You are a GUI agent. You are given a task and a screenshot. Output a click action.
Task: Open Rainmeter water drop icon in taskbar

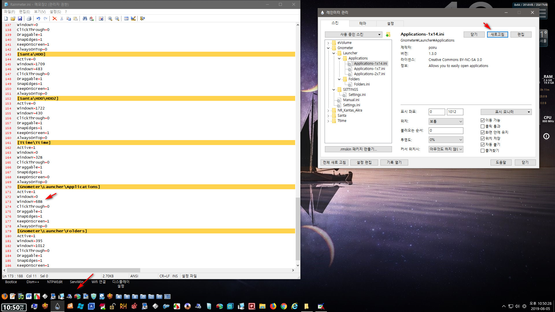[58, 306]
